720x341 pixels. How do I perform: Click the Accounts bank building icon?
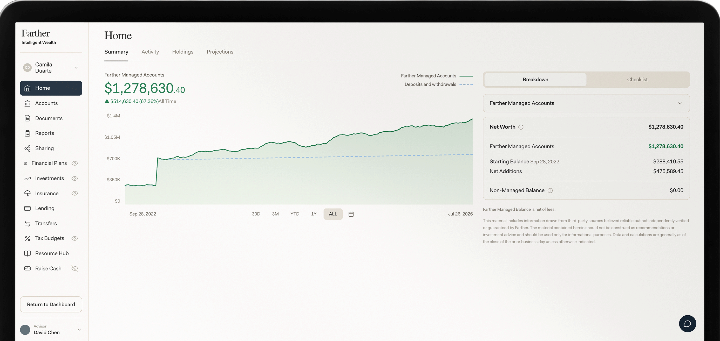[28, 103]
